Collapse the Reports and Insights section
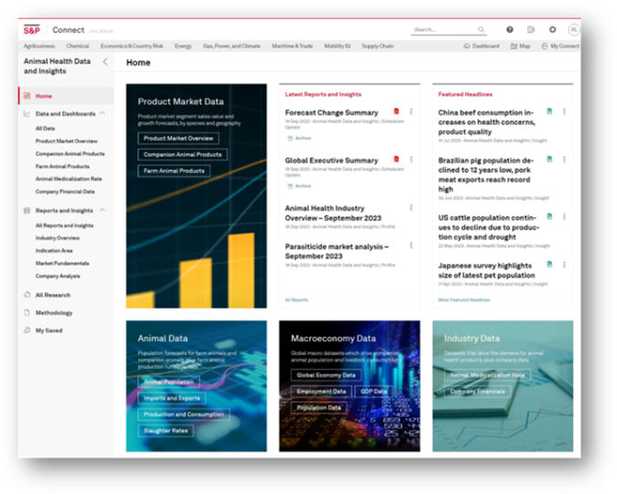The height and width of the screenshot is (494, 617). [102, 210]
